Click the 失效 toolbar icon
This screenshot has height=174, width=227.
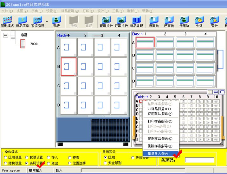click(x=199, y=21)
